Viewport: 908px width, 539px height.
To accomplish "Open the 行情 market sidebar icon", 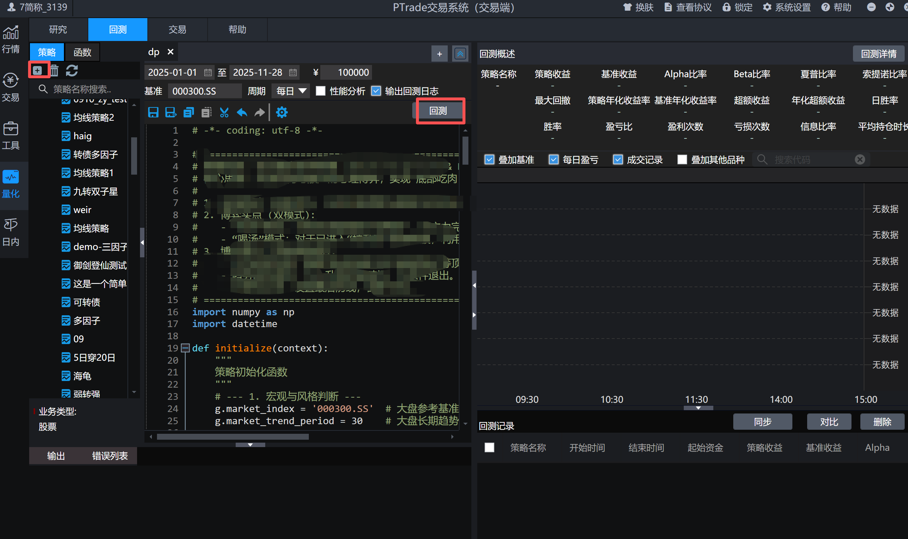I will 11,39.
